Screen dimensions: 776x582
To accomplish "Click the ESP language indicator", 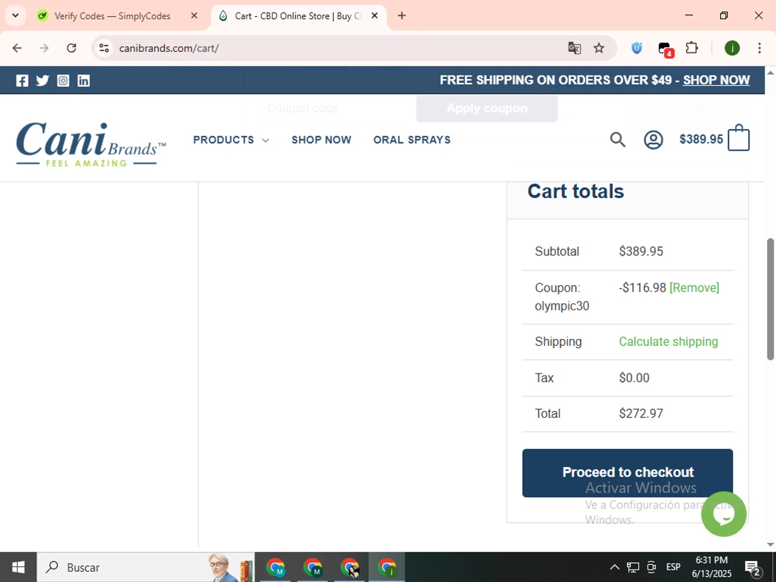I will point(673,567).
